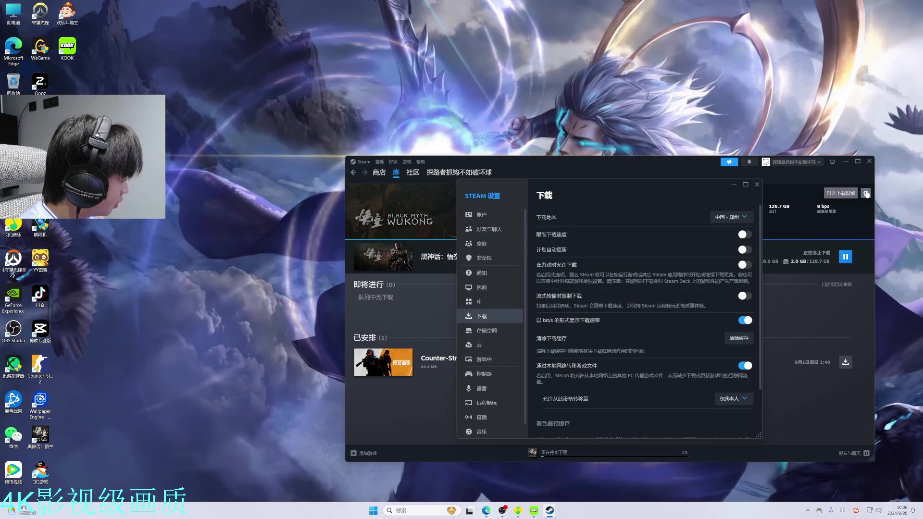The height and width of the screenshot is (519, 923).
Task: Switch to the 商店 tab
Action: pos(379,173)
